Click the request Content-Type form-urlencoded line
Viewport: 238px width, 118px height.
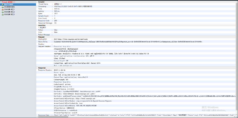tap(77, 63)
